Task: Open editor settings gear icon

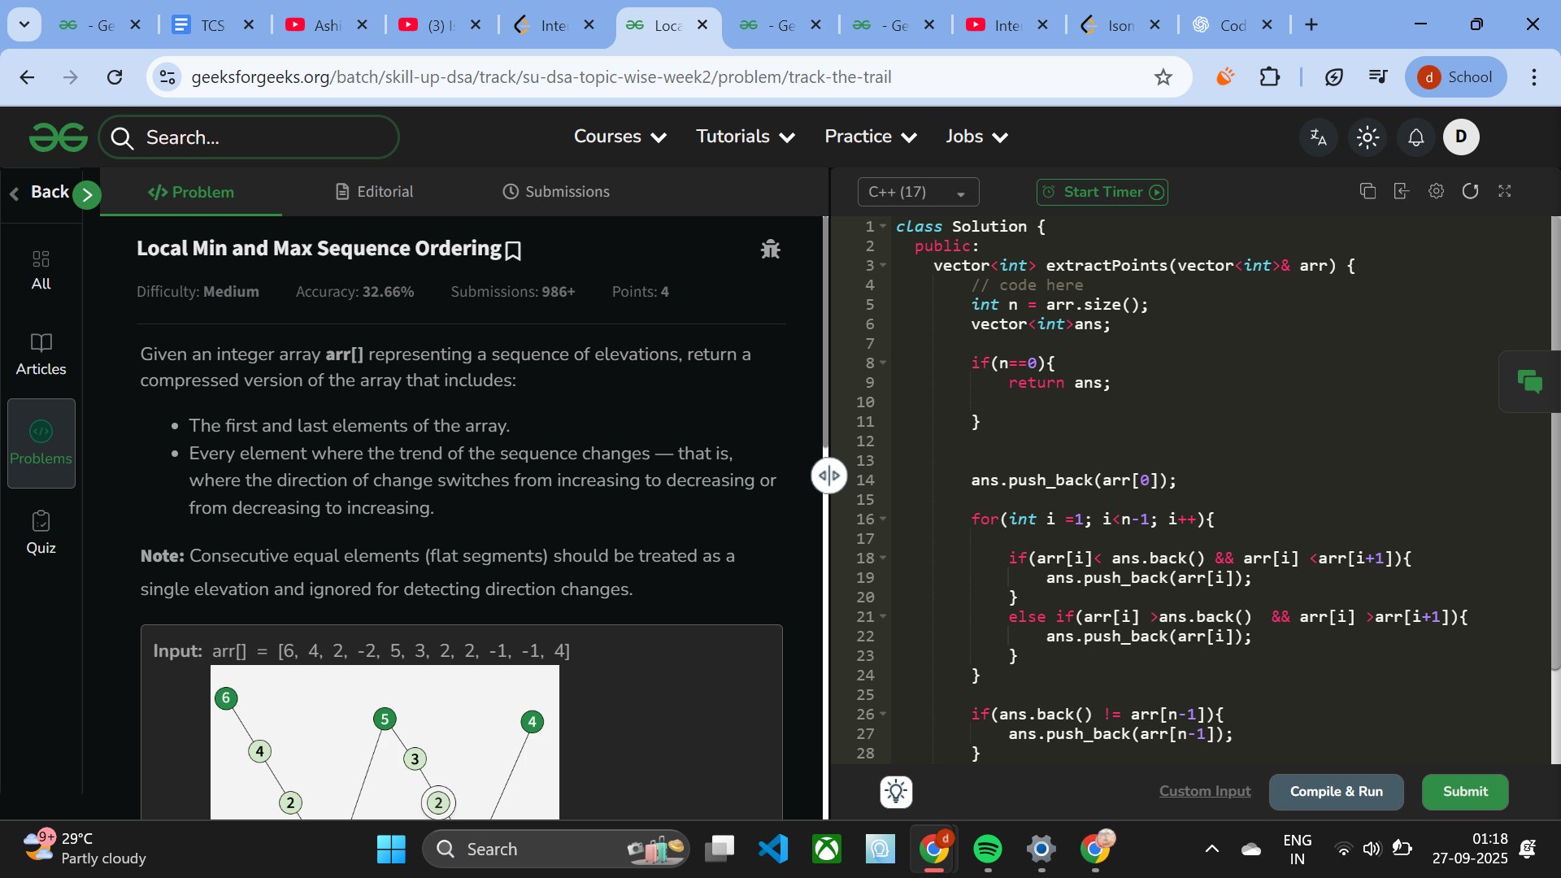Action: 1436,191
